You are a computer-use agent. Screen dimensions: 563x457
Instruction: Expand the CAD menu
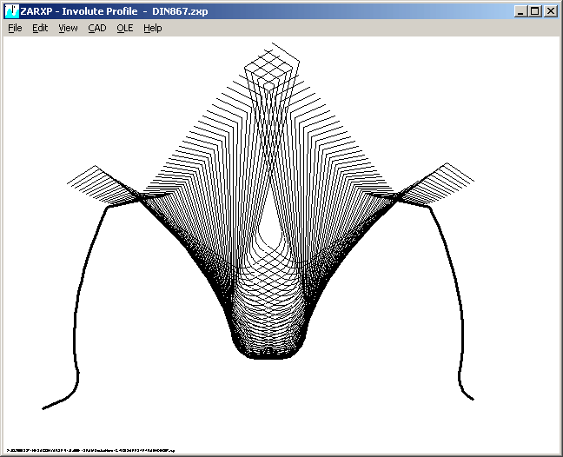tap(96, 28)
